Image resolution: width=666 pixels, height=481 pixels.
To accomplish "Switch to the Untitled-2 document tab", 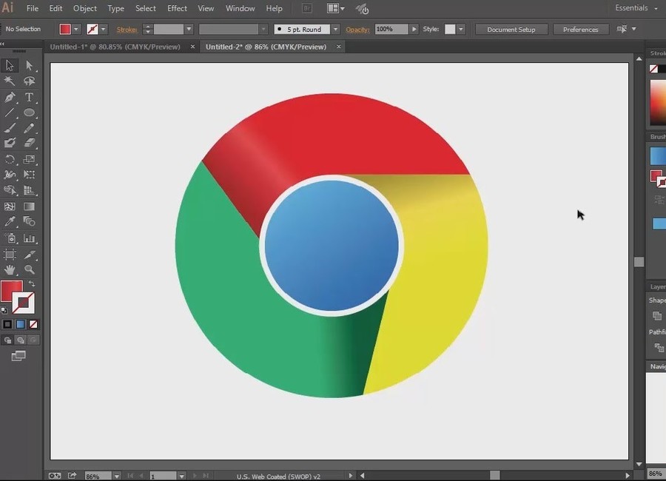I will coord(266,47).
